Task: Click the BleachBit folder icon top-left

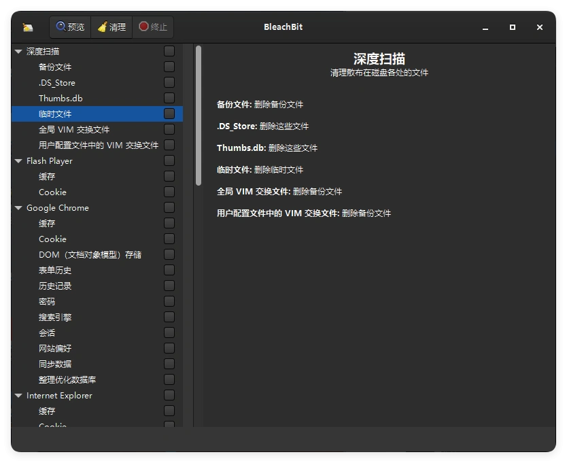Action: pyautogui.click(x=27, y=27)
